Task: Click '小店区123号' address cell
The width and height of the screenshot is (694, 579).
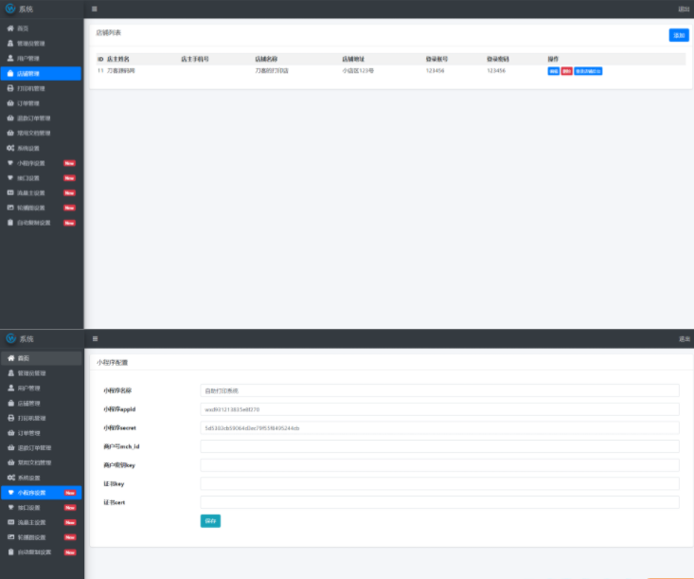Action: coord(358,70)
